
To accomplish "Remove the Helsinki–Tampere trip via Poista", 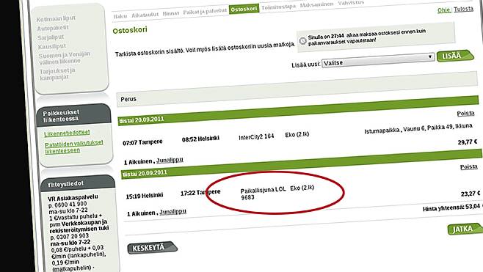I will point(468,166).
